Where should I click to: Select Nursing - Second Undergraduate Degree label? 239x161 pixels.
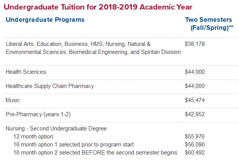(x=56, y=128)
